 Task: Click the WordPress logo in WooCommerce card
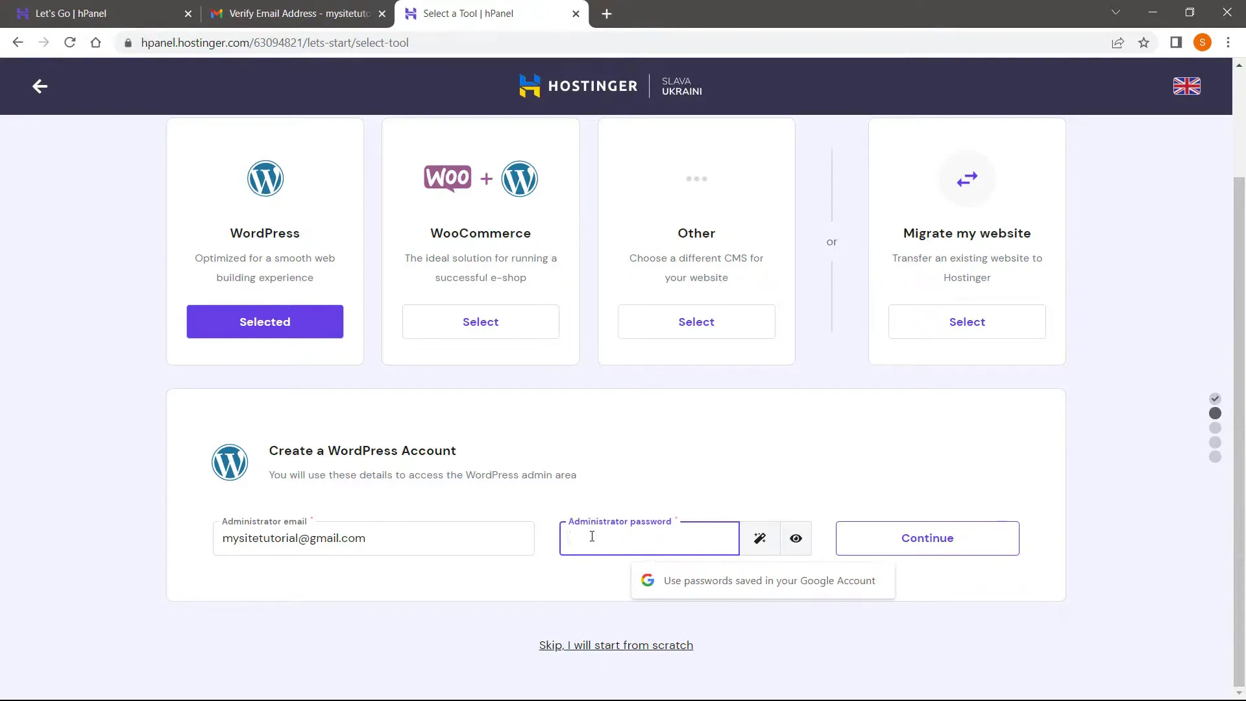tap(520, 178)
